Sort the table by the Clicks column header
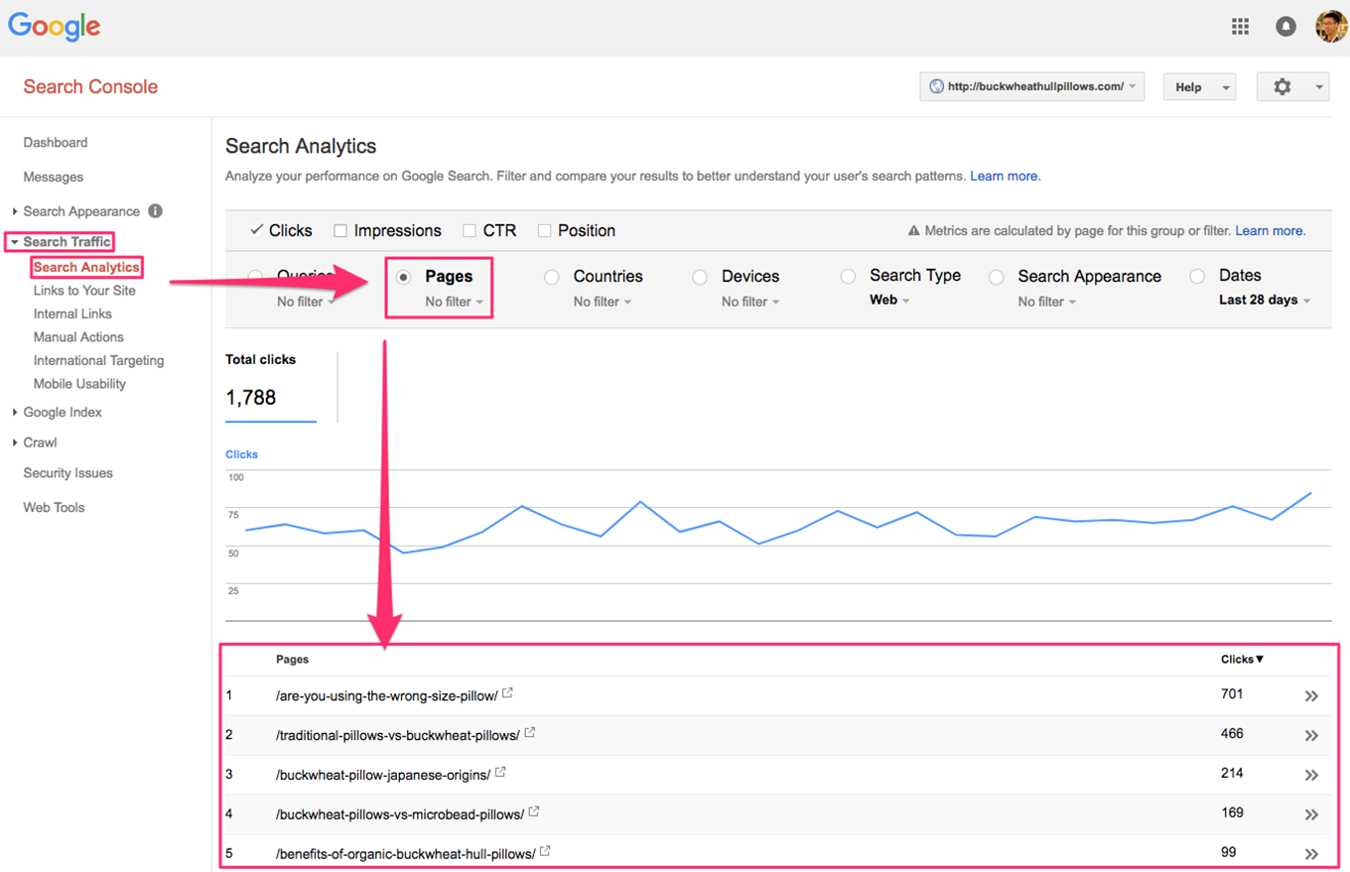The width and height of the screenshot is (1350, 872). pos(1242,659)
